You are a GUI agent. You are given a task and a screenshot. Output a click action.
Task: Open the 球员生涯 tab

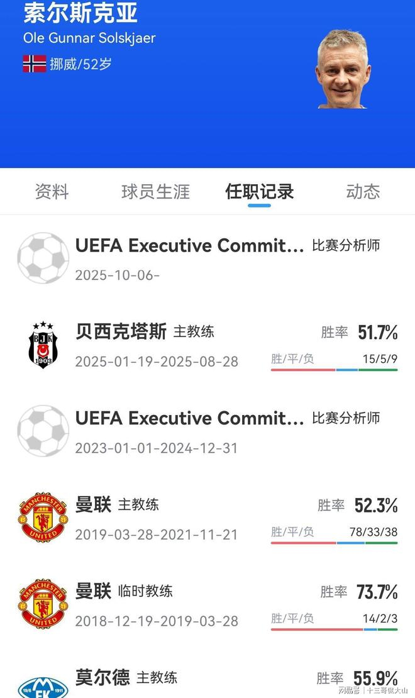click(155, 192)
